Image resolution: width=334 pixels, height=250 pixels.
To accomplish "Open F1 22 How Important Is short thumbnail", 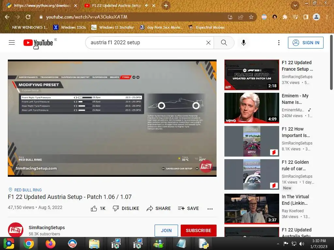I will [x=251, y=141].
